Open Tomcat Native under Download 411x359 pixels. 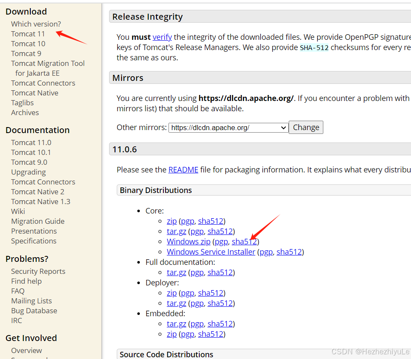[35, 93]
